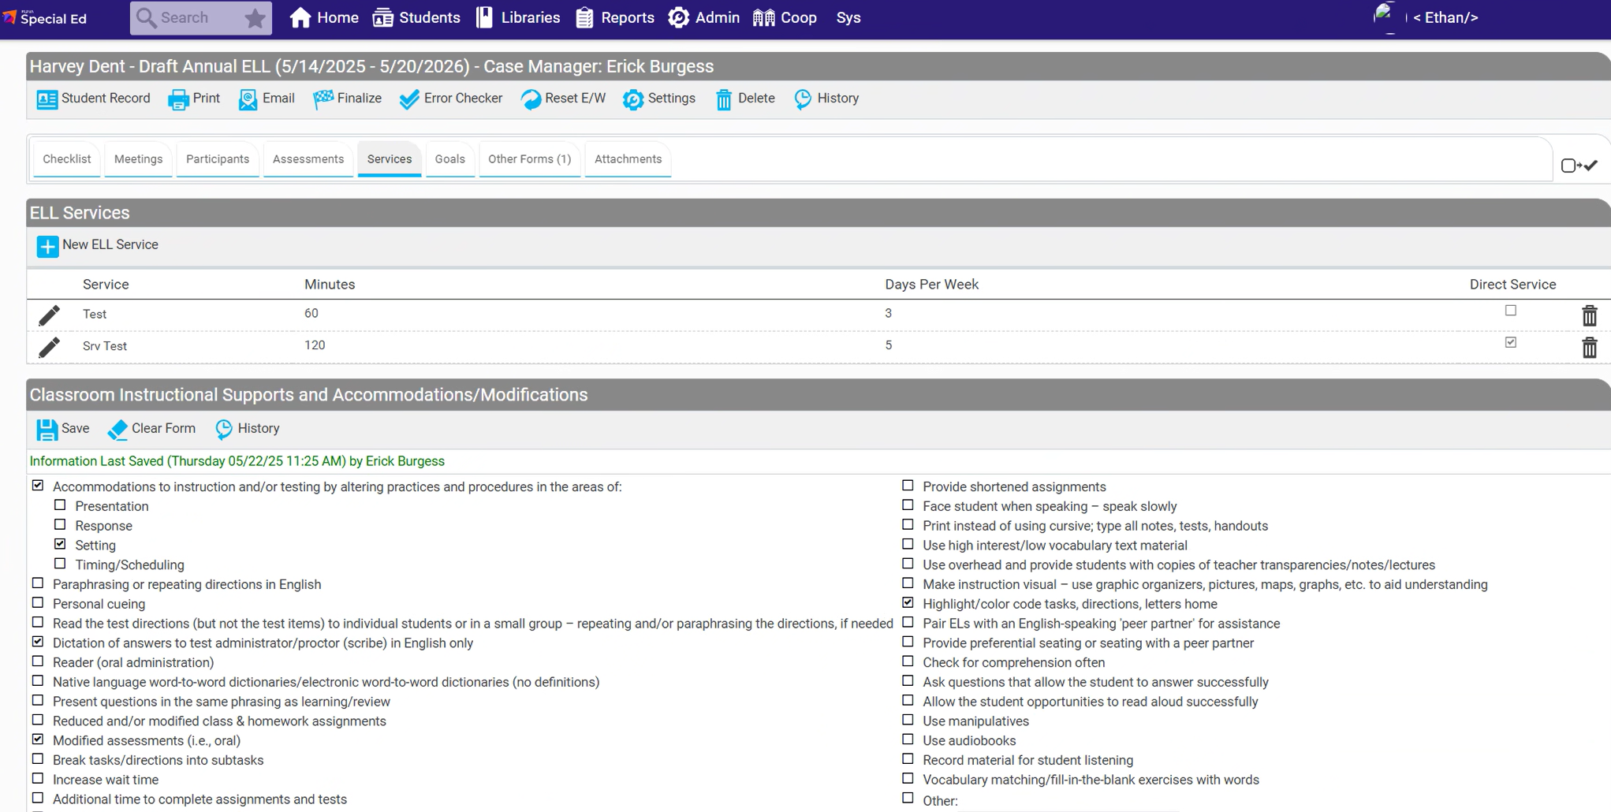The width and height of the screenshot is (1611, 812).
Task: Enable Provide shortened assignments checkbox
Action: coord(908,486)
